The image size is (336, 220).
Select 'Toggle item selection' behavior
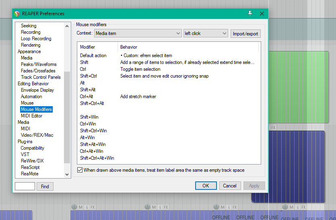[x=140, y=69]
